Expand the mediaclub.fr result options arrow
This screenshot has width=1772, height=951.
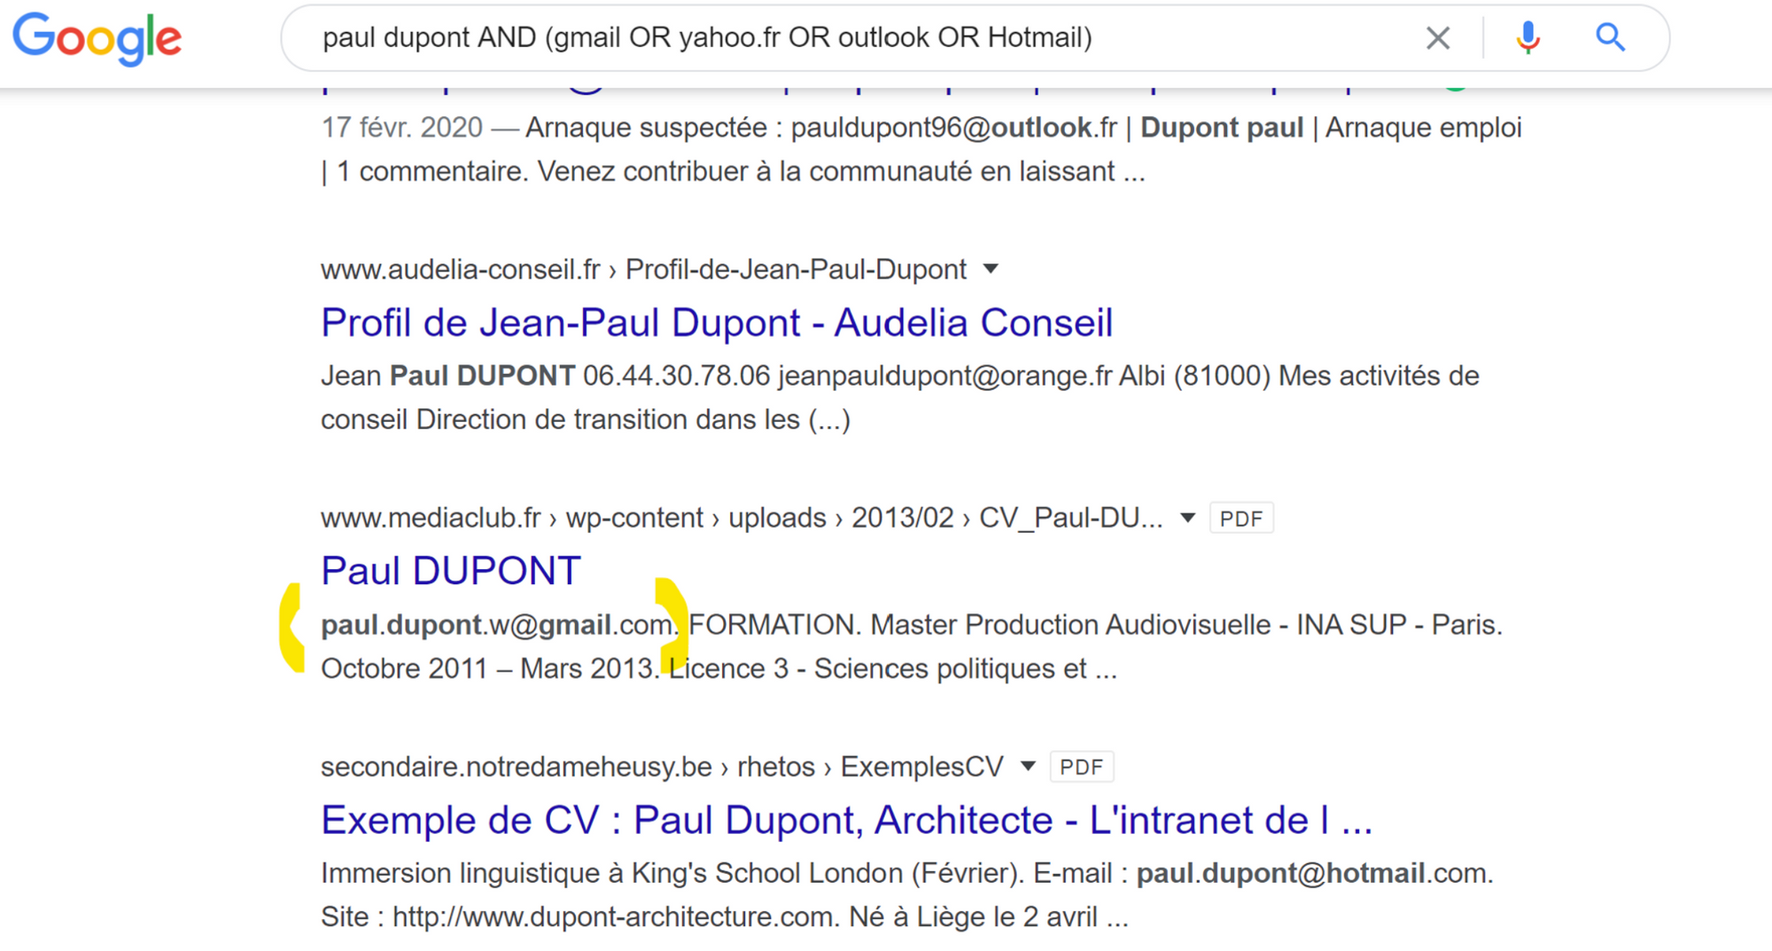pos(1188,518)
